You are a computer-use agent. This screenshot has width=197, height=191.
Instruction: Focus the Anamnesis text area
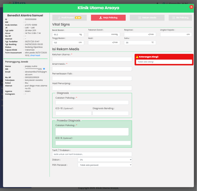click(x=92, y=69)
